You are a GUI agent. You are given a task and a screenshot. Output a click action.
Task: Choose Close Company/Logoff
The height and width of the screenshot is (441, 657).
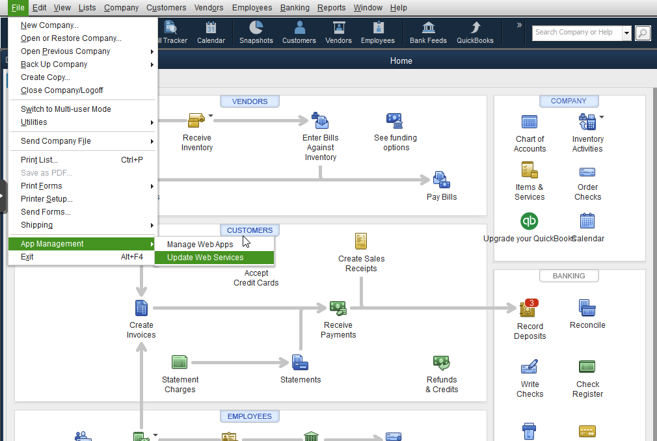(x=83, y=90)
